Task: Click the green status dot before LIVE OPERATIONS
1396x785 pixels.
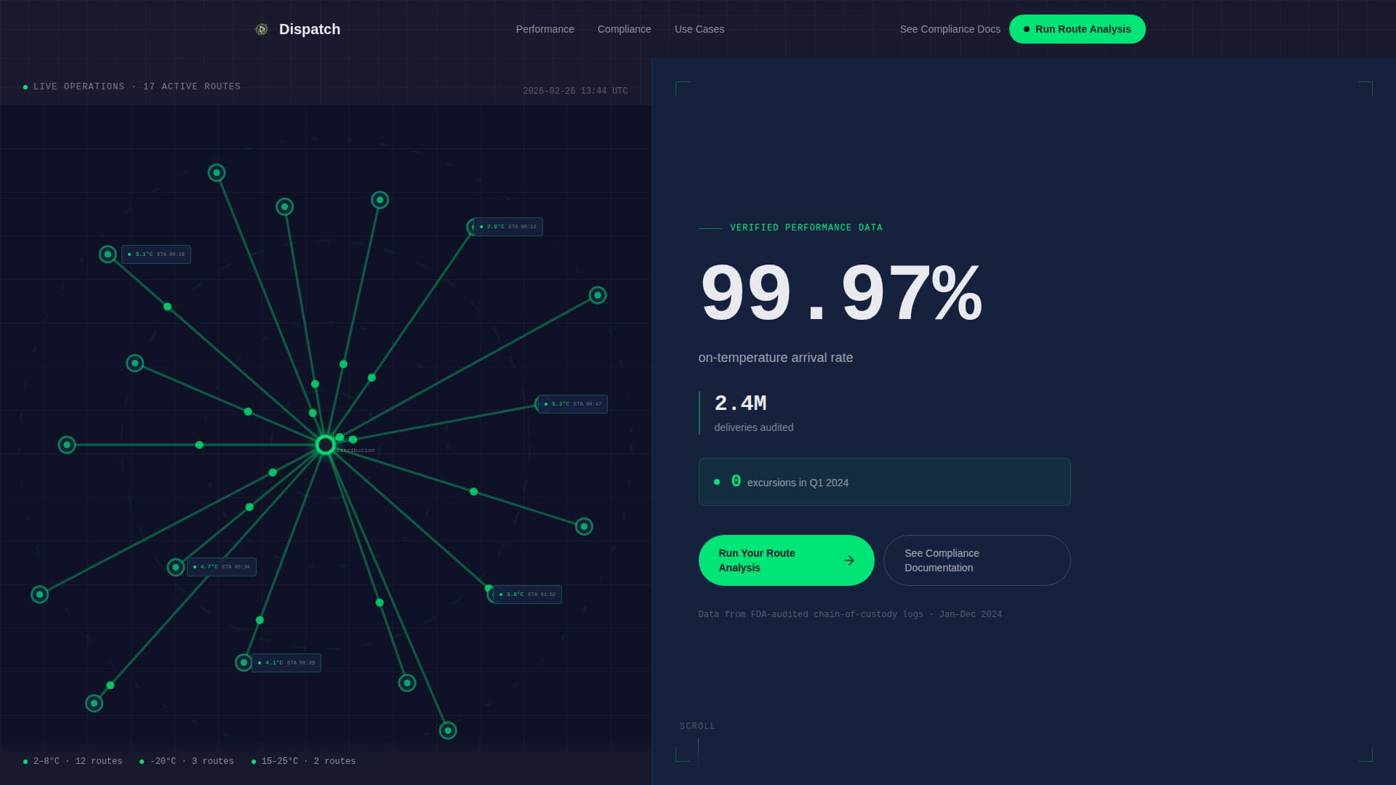Action: [25, 87]
